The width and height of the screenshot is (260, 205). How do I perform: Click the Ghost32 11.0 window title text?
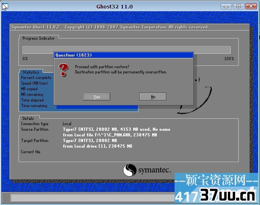[114, 7]
